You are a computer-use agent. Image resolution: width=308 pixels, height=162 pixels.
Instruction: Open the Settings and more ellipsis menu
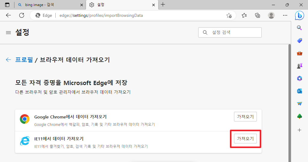285,15
